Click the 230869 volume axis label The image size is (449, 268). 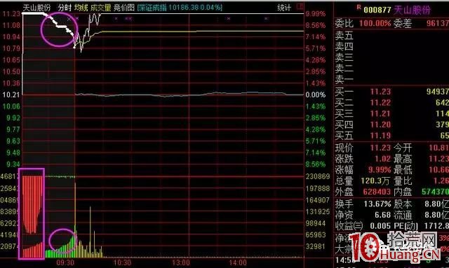pos(318,176)
